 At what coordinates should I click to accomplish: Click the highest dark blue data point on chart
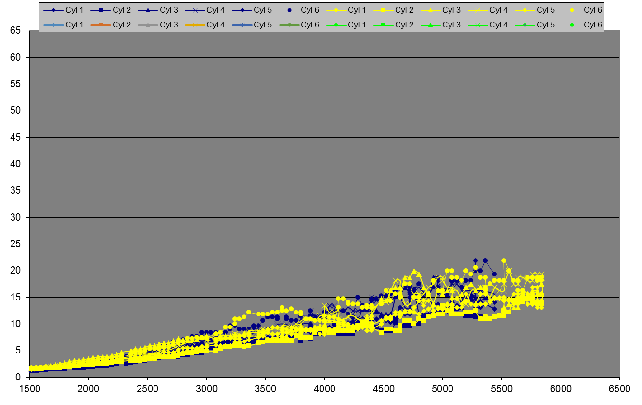[475, 261]
